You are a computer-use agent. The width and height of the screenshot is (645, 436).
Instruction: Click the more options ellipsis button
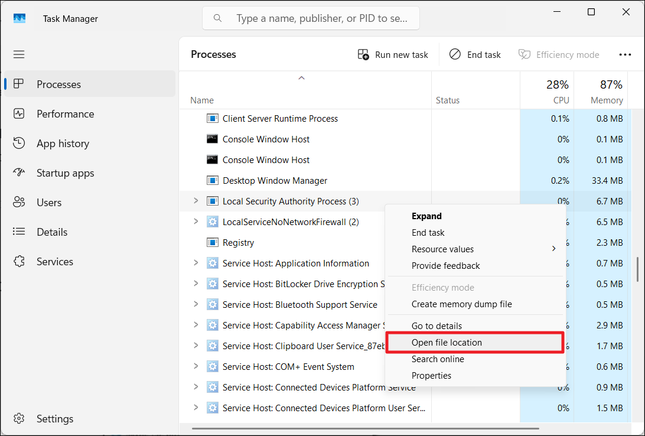(x=625, y=54)
